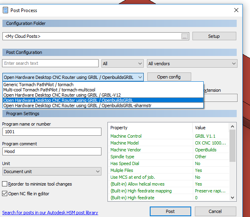Viewport: 250px width, 217px height.
Task: Click the Program comment text field
Action: click(52, 151)
